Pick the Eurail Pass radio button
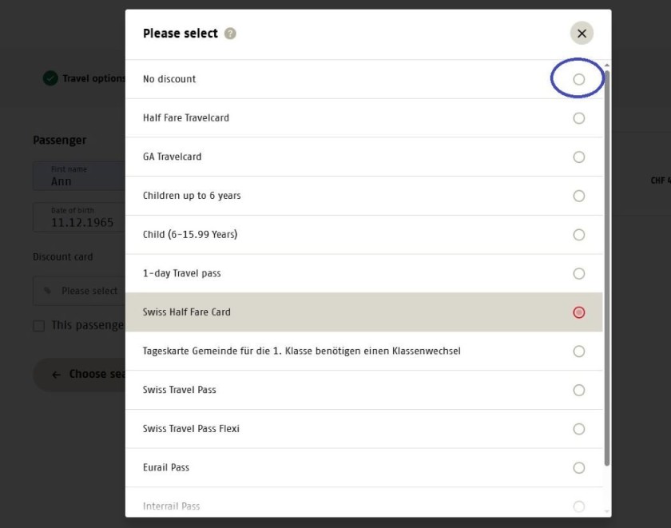The image size is (671, 528). coord(579,468)
